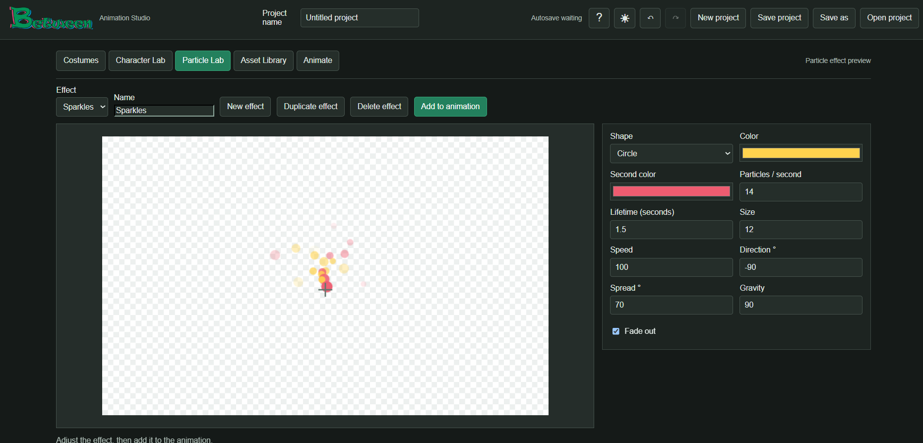Open the Asset Library tab
The width and height of the screenshot is (923, 443).
click(263, 61)
